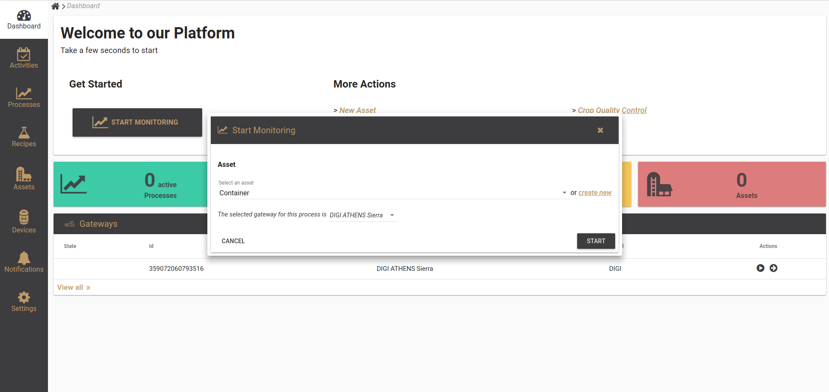
Task: Click the home icon in breadcrumb
Action: click(x=55, y=6)
